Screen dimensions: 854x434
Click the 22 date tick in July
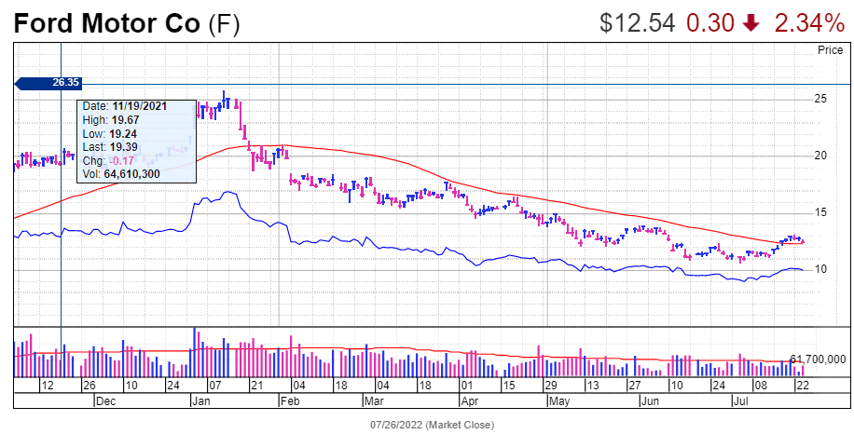[803, 386]
